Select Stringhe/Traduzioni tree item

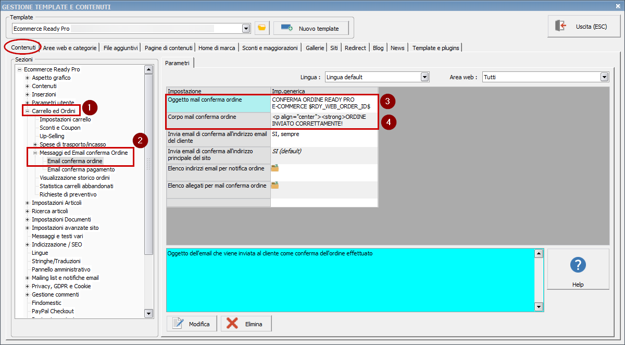56,261
